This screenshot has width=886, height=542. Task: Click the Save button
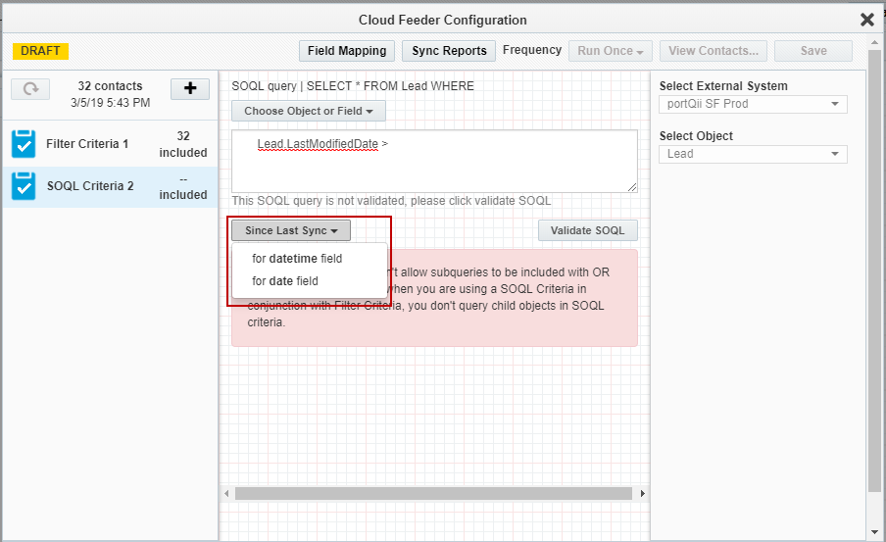point(812,51)
